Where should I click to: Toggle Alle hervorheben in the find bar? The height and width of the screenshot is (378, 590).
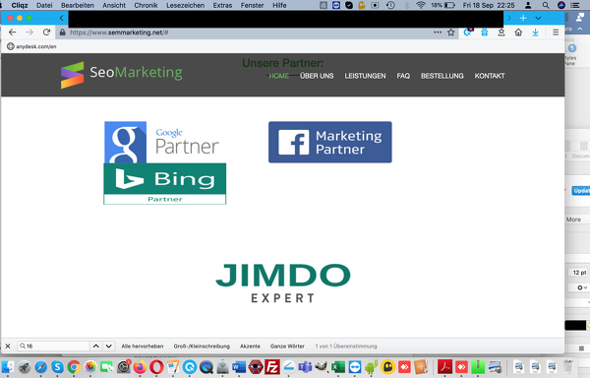click(143, 346)
